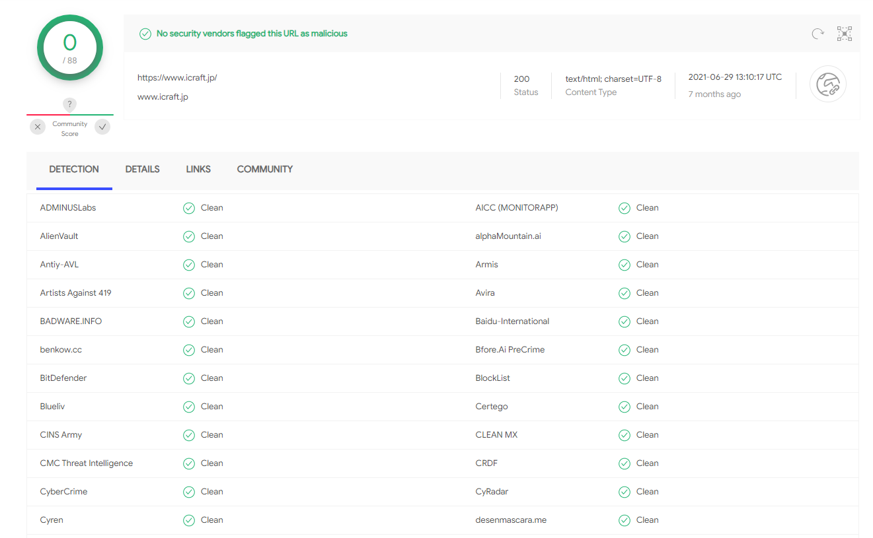Select the AlienVault vendor name

[59, 236]
